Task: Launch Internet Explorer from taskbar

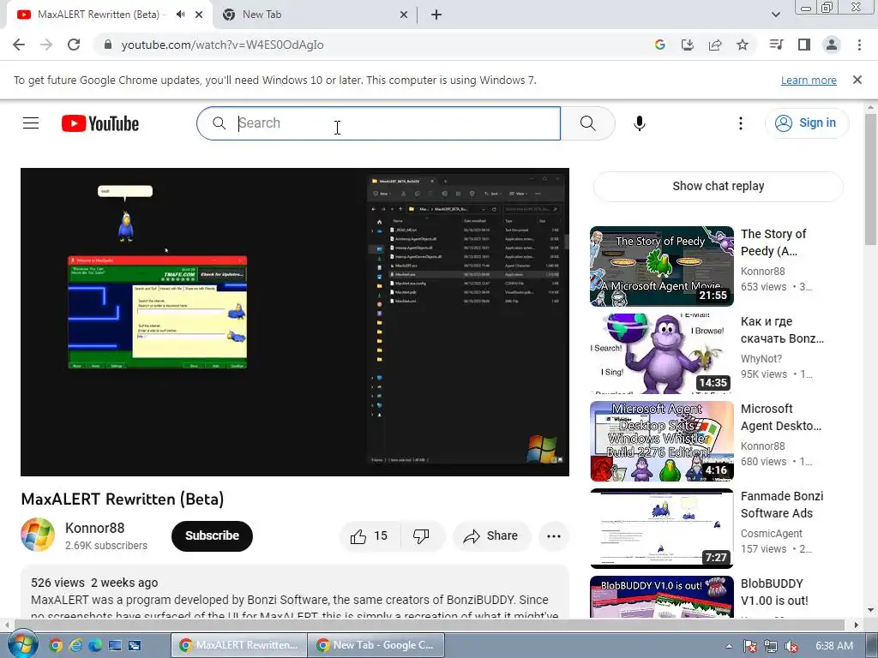Action: [x=75, y=646]
